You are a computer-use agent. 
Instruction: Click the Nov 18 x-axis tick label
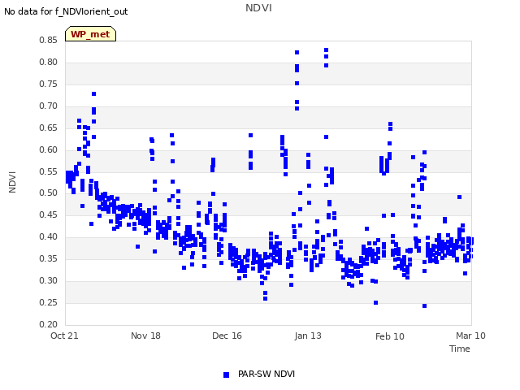click(145, 336)
